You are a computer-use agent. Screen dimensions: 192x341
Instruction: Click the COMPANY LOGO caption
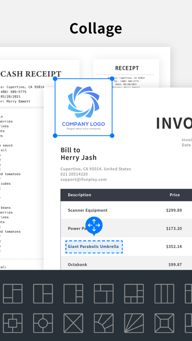(x=83, y=124)
